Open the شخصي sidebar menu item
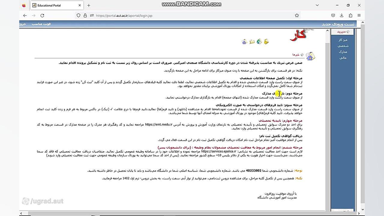The image size is (384, 216). tap(343, 46)
